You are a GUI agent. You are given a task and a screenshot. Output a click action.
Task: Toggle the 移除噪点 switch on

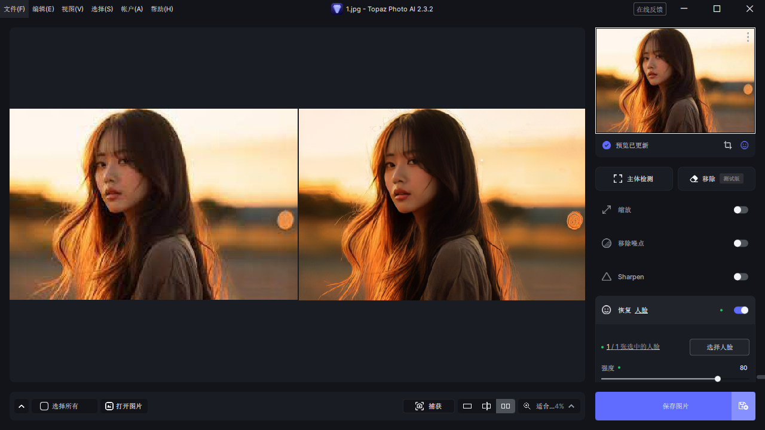click(740, 243)
